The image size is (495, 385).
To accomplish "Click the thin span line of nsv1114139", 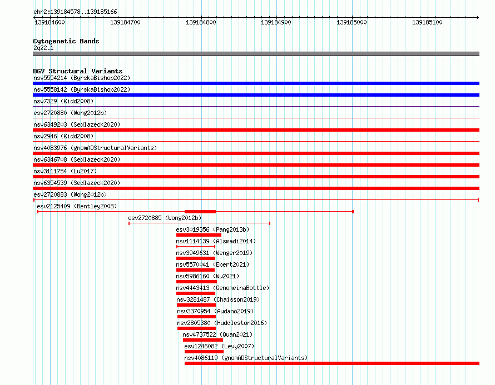I will [x=196, y=247].
